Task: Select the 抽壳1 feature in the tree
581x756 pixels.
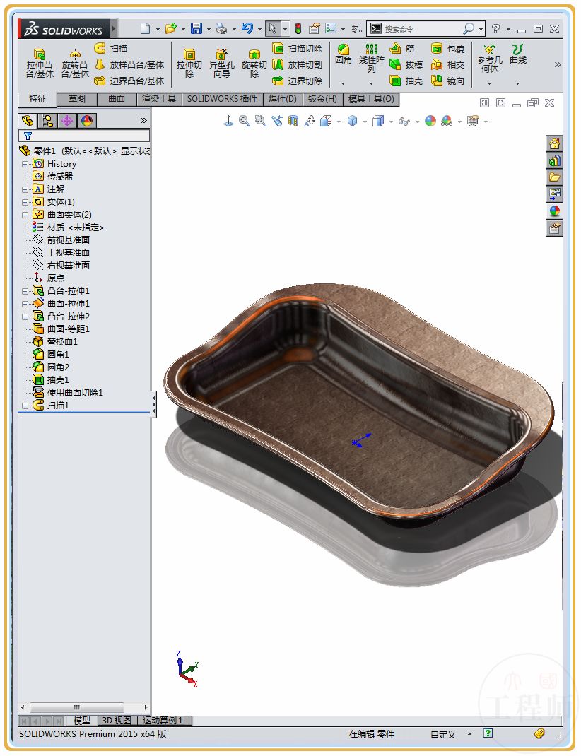Action: click(51, 380)
